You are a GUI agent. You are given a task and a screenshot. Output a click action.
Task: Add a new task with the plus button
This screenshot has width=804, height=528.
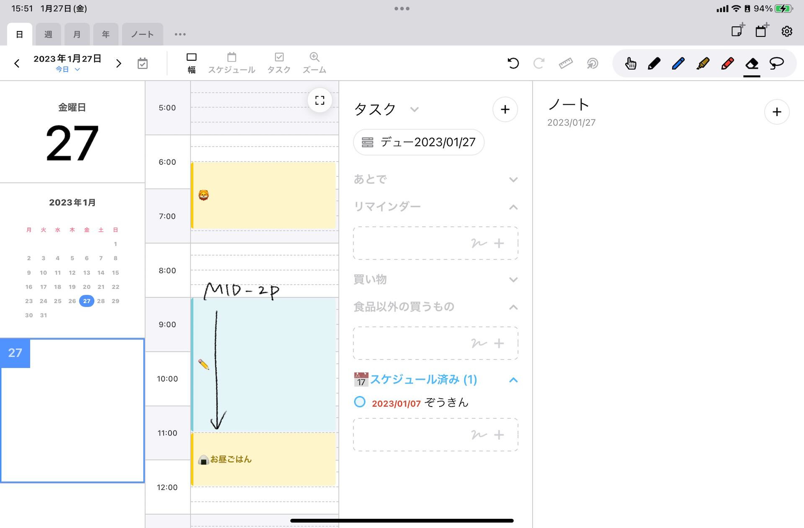coord(505,109)
